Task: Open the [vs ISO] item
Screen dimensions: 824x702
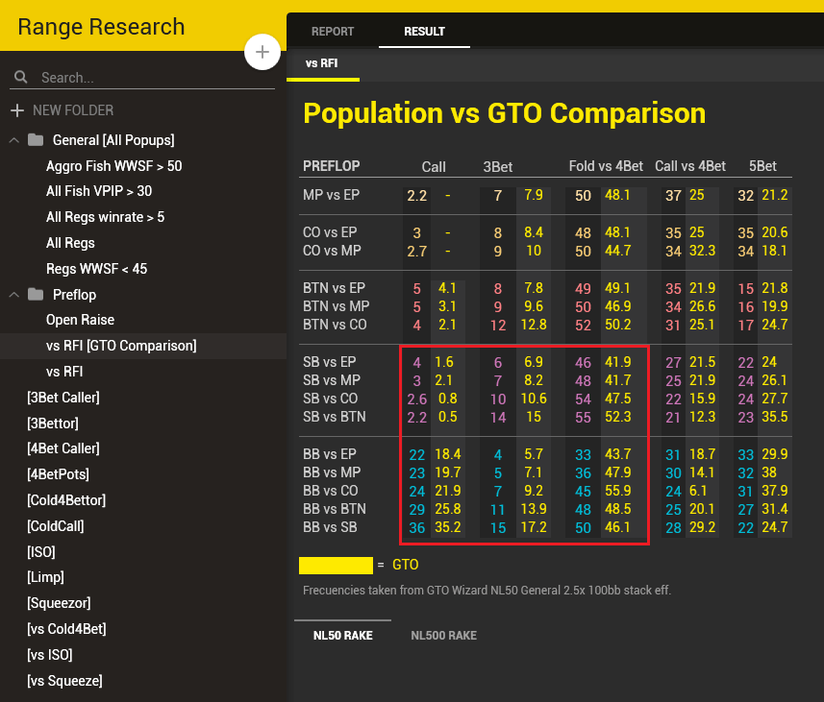Action: pos(49,654)
